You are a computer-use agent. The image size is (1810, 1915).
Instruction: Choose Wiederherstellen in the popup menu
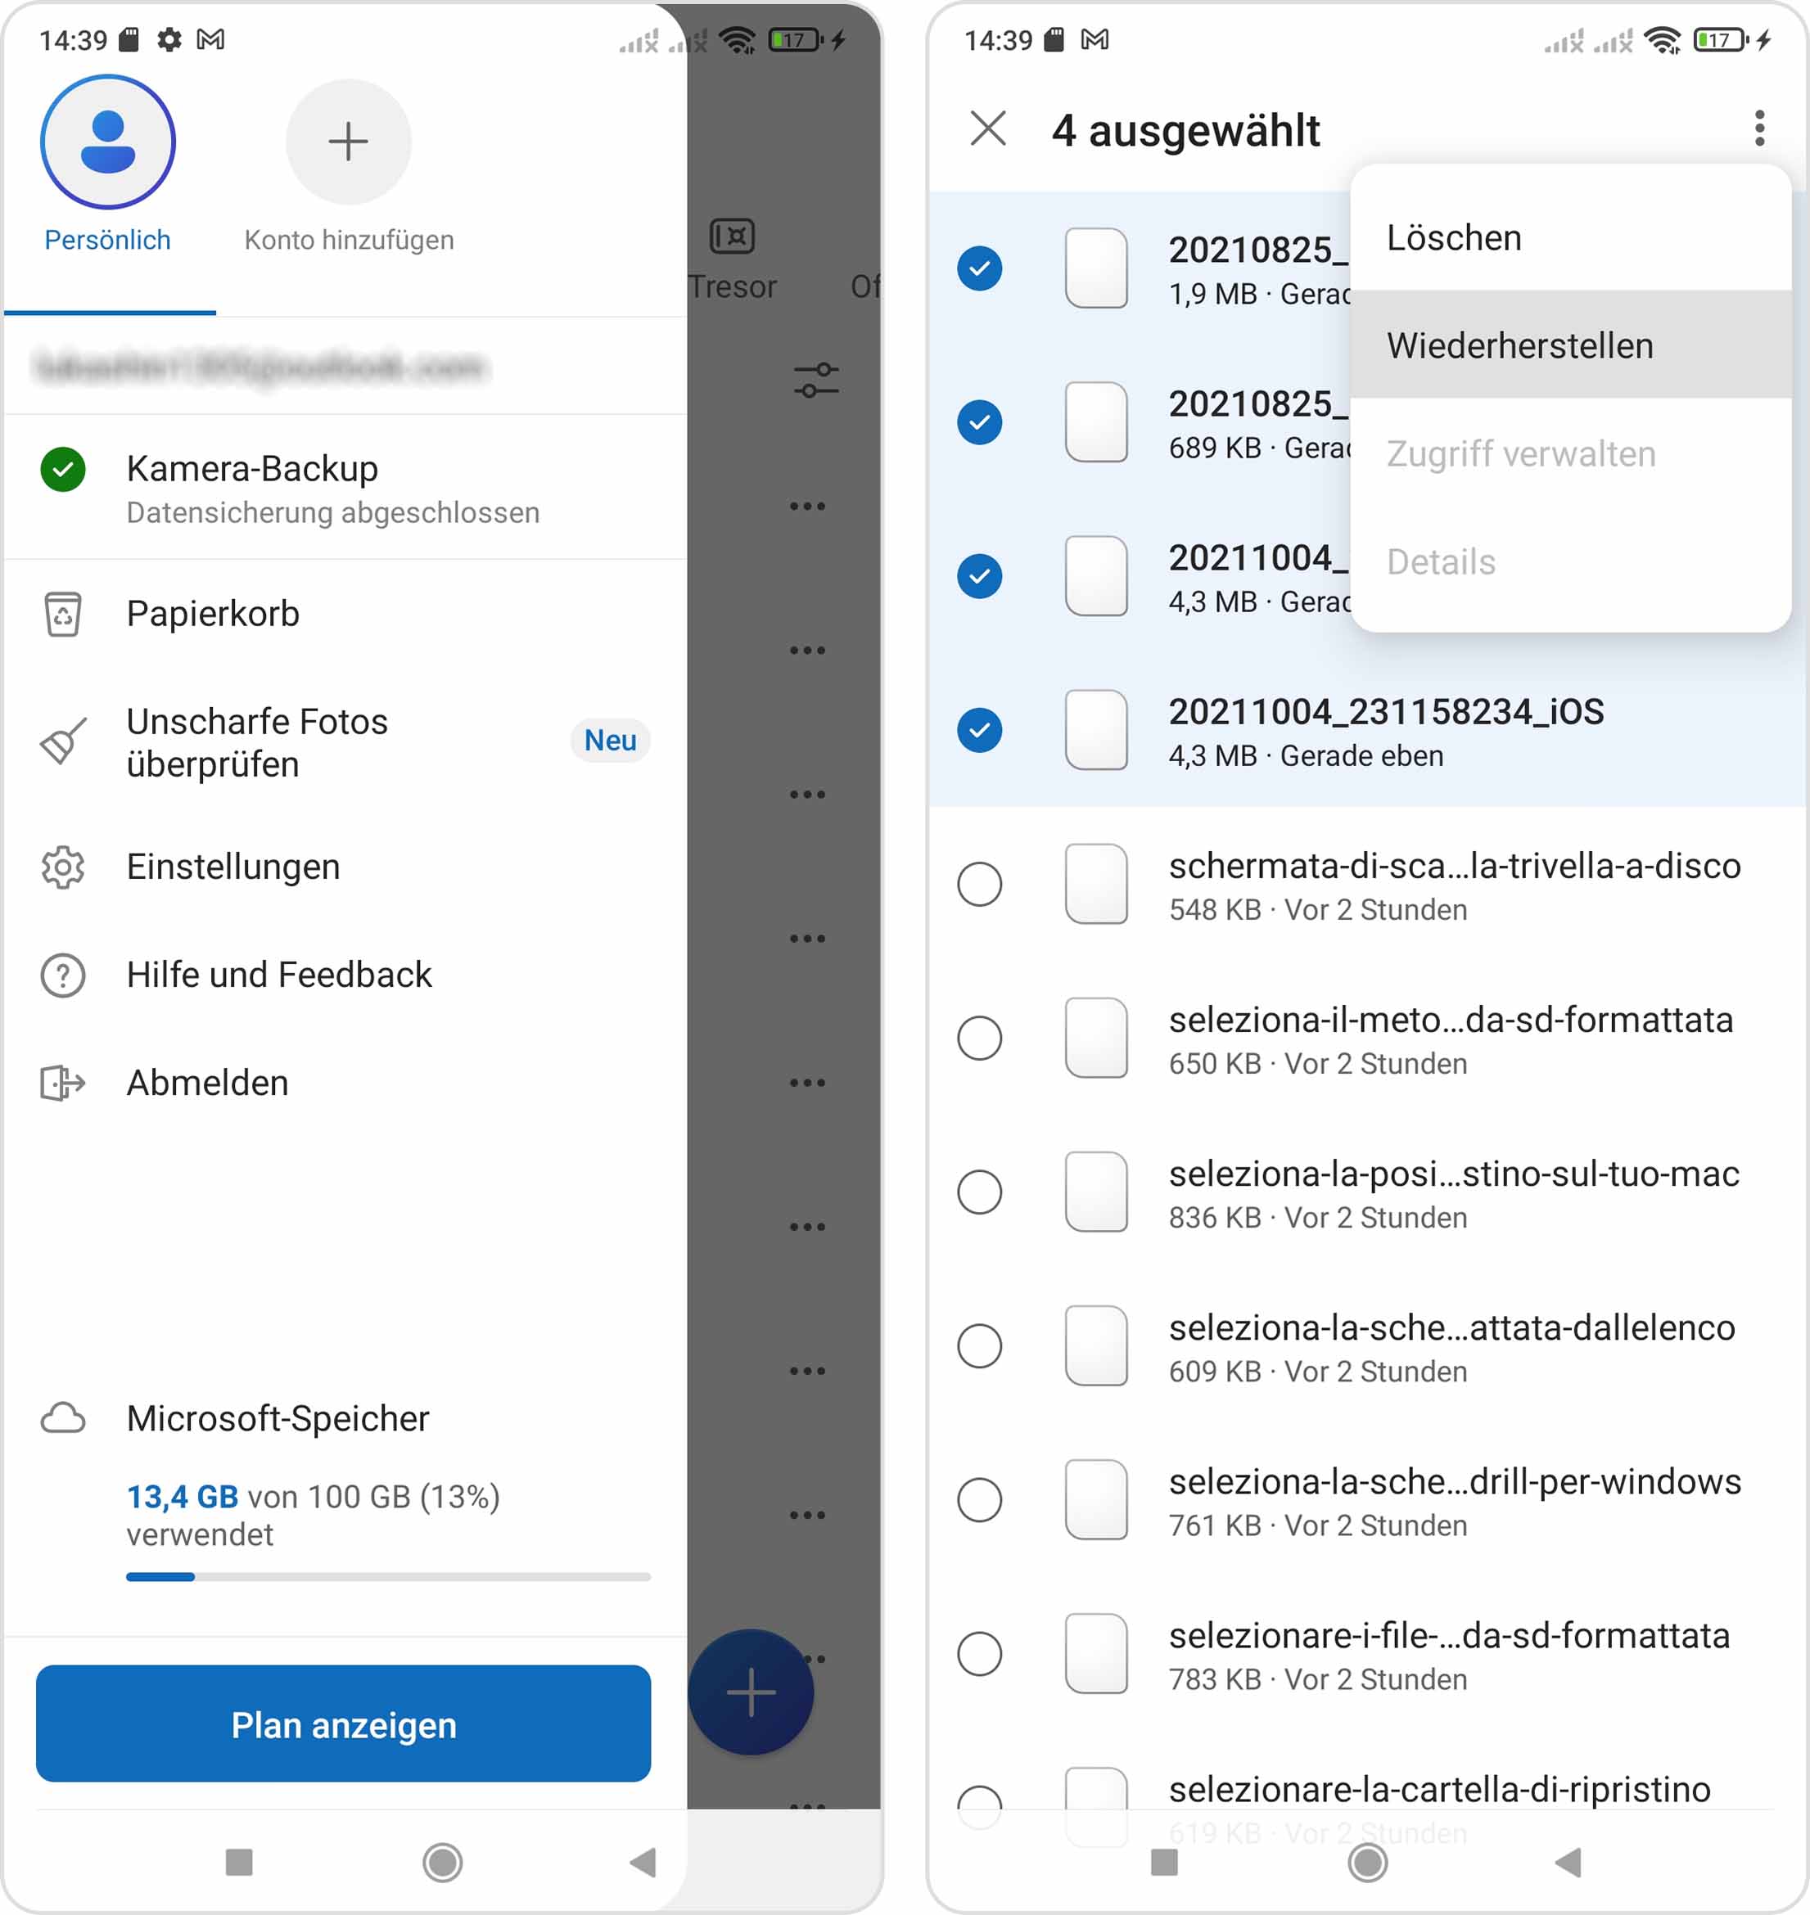click(1571, 345)
